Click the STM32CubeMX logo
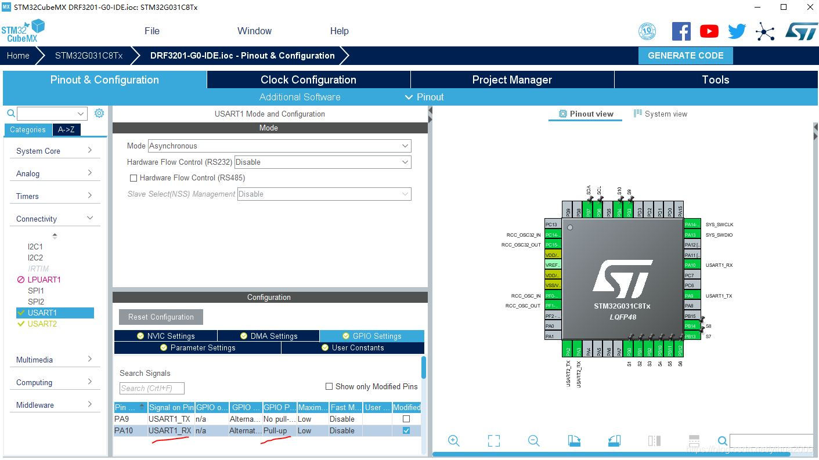The height and width of the screenshot is (460, 819). [x=23, y=31]
